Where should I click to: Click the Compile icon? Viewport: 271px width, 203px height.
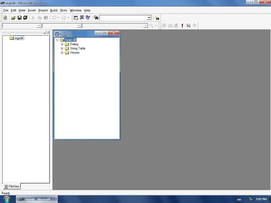[x=164, y=26]
